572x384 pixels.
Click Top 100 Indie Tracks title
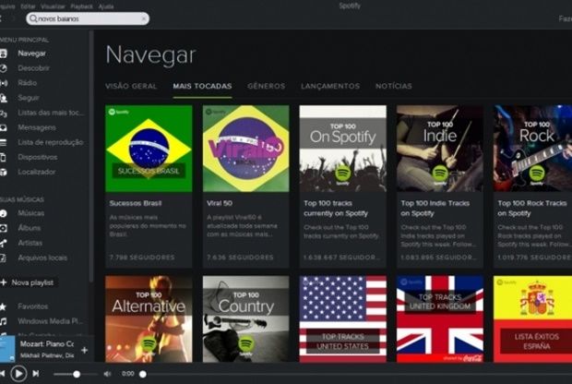pyautogui.click(x=435, y=209)
